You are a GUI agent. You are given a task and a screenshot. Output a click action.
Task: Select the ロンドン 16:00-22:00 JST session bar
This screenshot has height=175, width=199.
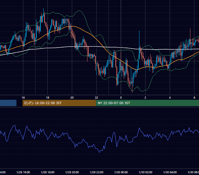(59, 103)
